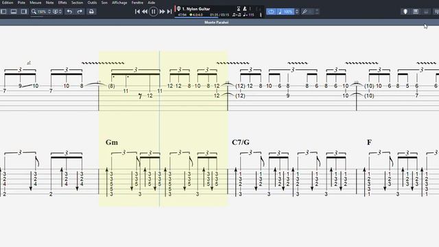Adjust relative speed stepper arrows
Viewport: 439px width, 247px height.
(297, 12)
